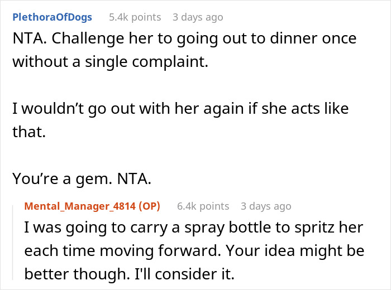Open timestamp link on Mental_Manager_4814 reply
391x290 pixels.
pos(266,206)
